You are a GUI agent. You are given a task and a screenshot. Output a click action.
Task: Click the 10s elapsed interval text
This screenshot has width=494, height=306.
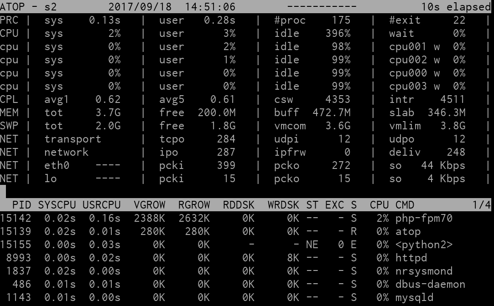pos(456,7)
